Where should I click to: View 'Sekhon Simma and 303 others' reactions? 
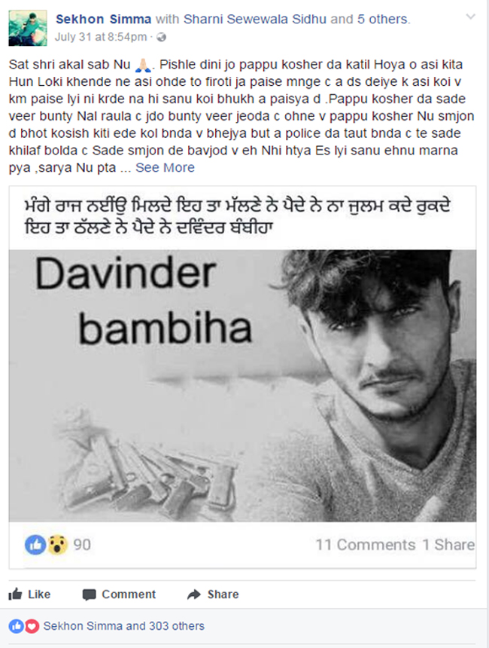[x=124, y=626]
